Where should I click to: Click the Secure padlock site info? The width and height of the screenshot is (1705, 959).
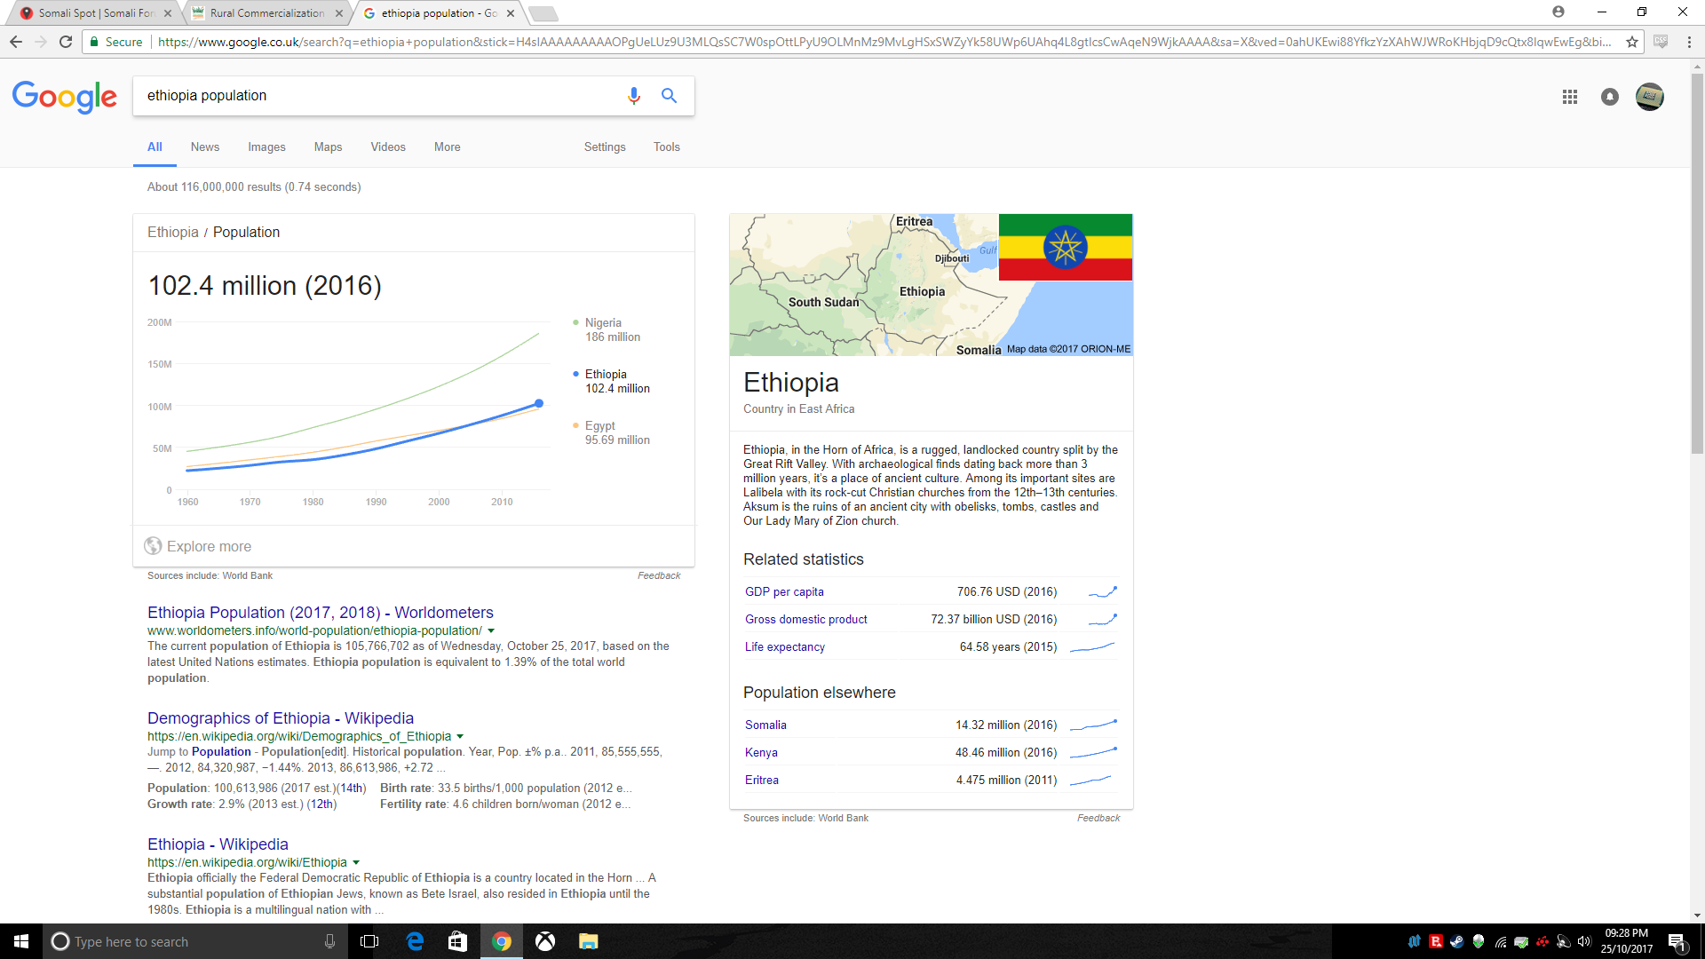pyautogui.click(x=116, y=42)
